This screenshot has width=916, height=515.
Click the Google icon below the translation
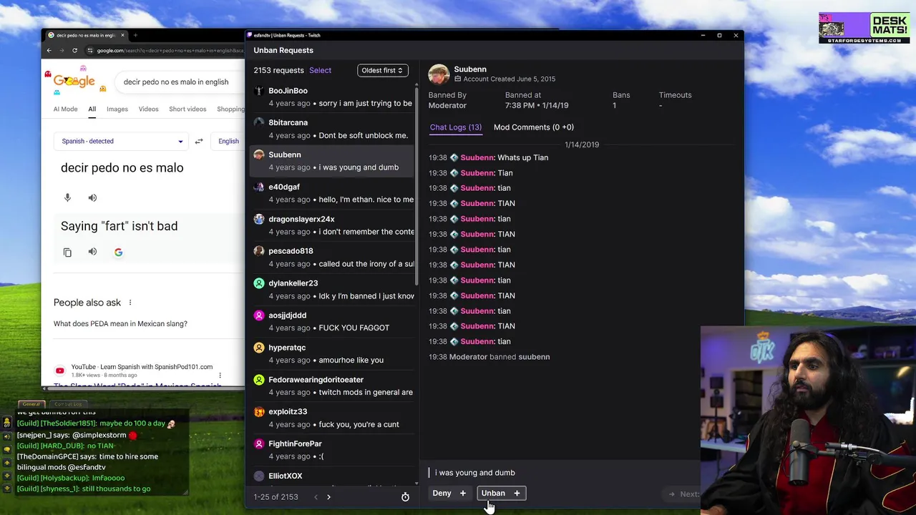coord(118,252)
